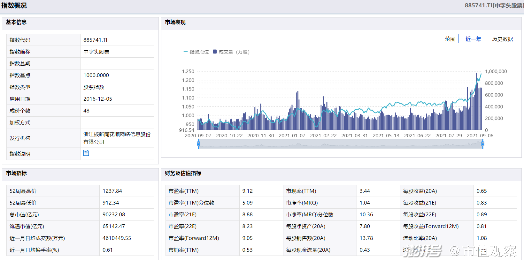The image size is (524, 260).
Task: Click the 成交量 legend square icon
Action: [x=215, y=52]
